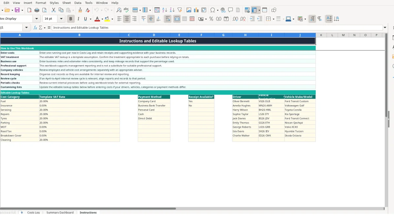Apply the yellow highlighting color swatch
394x221 pixels.
coord(107,19)
